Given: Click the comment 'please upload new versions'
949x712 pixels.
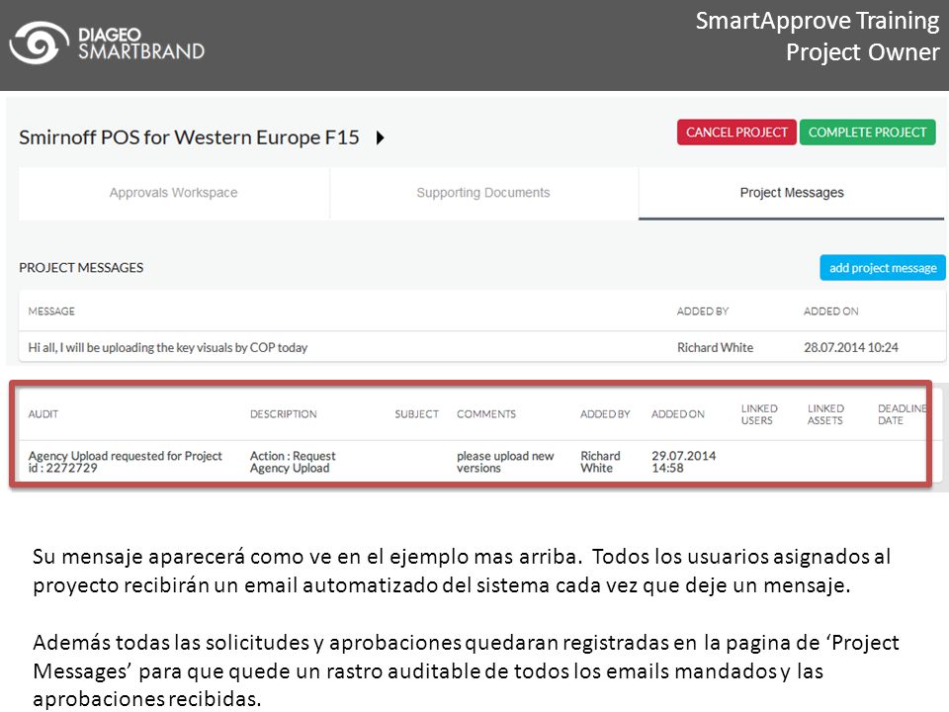Looking at the screenshot, I should coord(505,462).
